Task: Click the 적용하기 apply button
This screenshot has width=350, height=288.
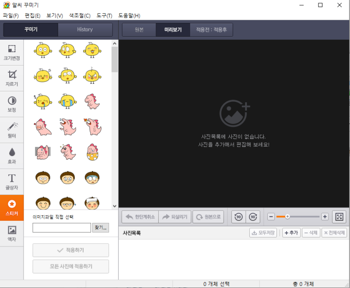Action: 71,250
